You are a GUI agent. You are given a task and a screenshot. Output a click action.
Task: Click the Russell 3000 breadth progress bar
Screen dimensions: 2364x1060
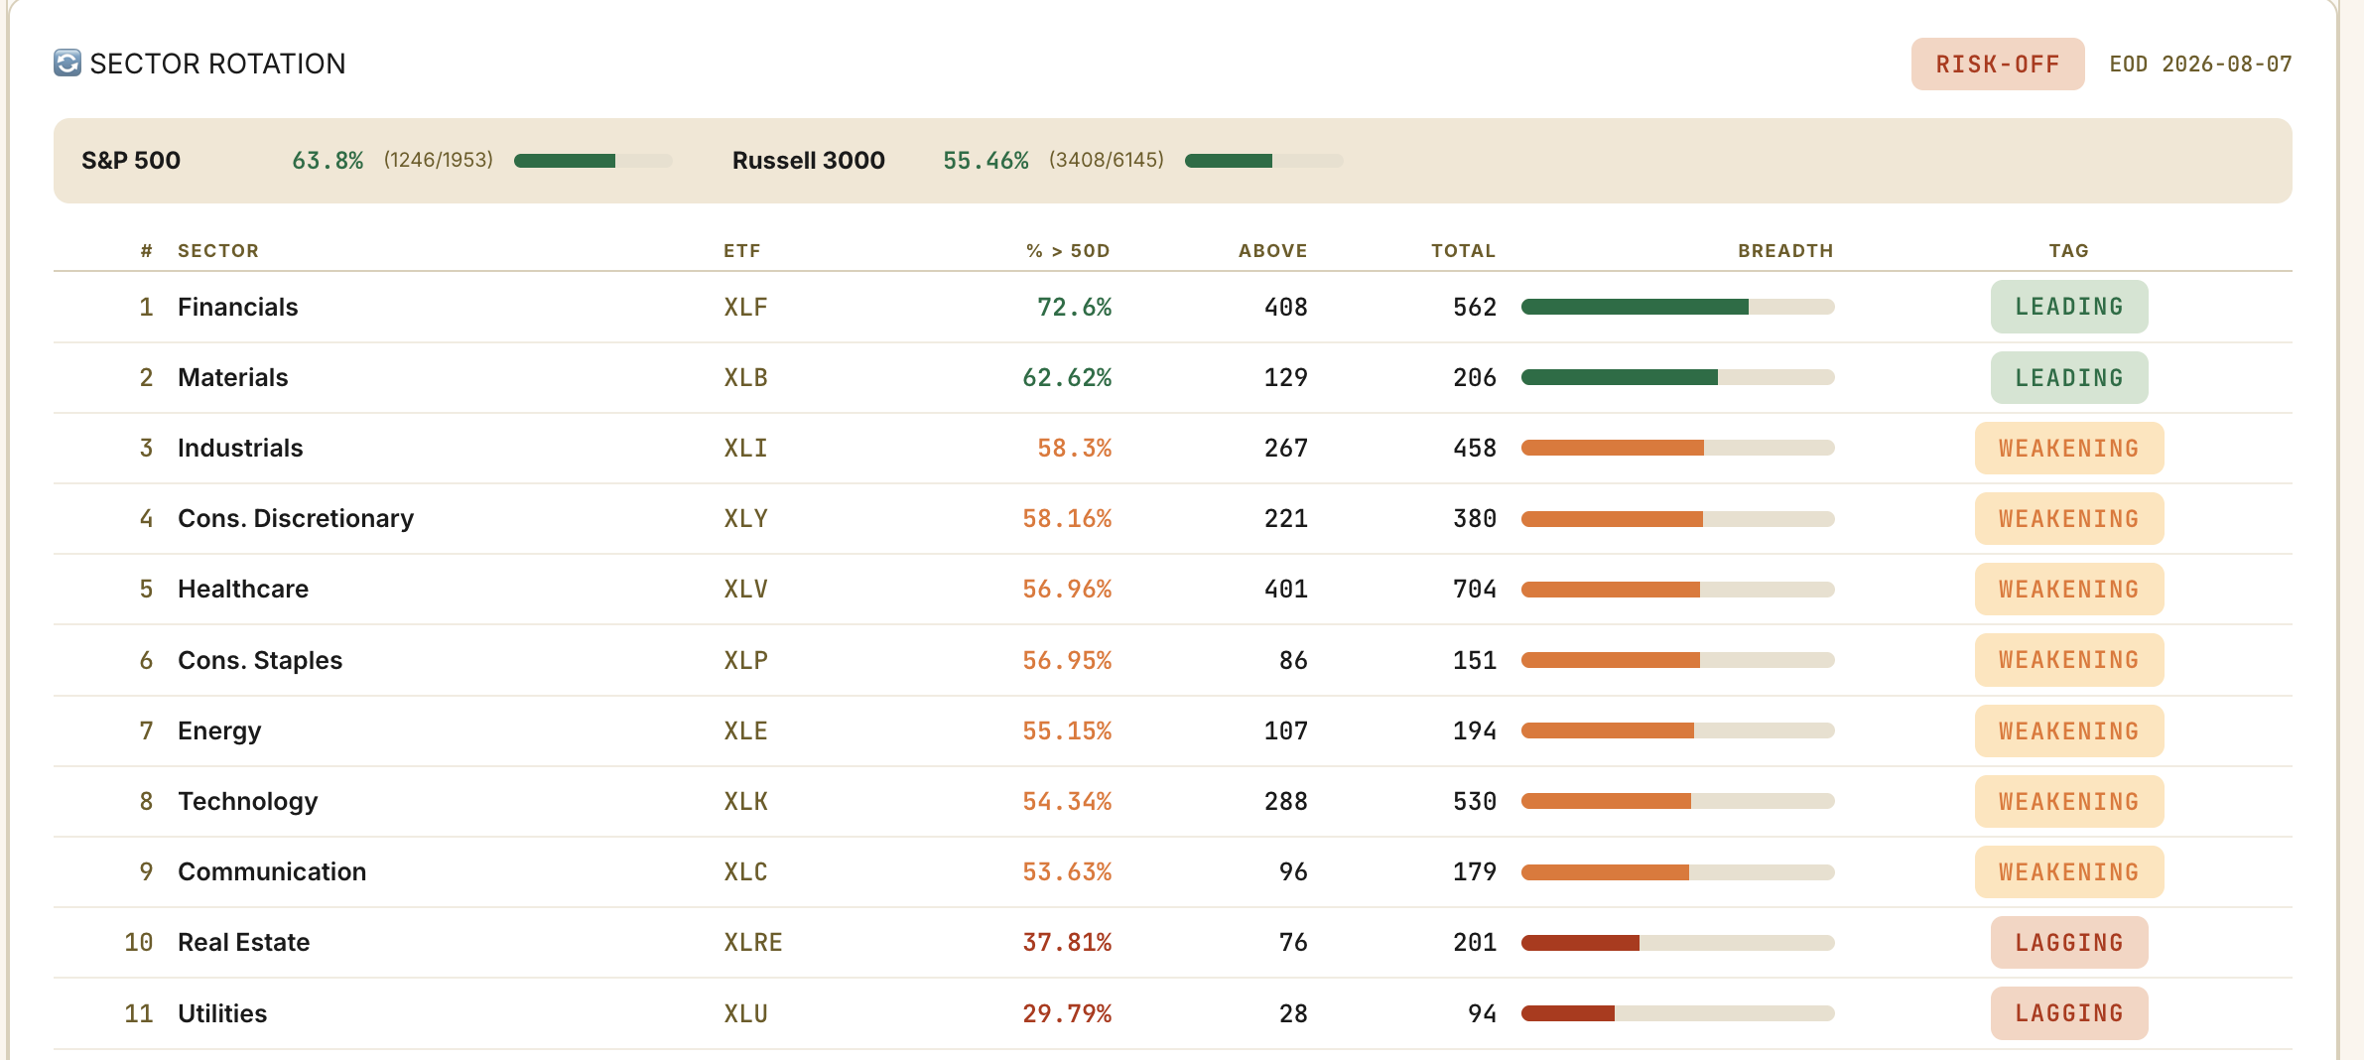[1264, 161]
